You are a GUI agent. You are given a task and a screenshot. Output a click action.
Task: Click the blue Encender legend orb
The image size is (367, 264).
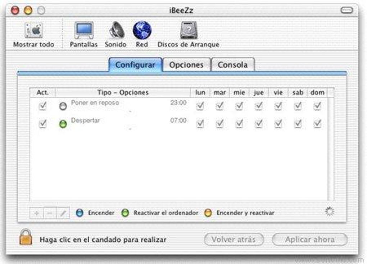point(80,213)
